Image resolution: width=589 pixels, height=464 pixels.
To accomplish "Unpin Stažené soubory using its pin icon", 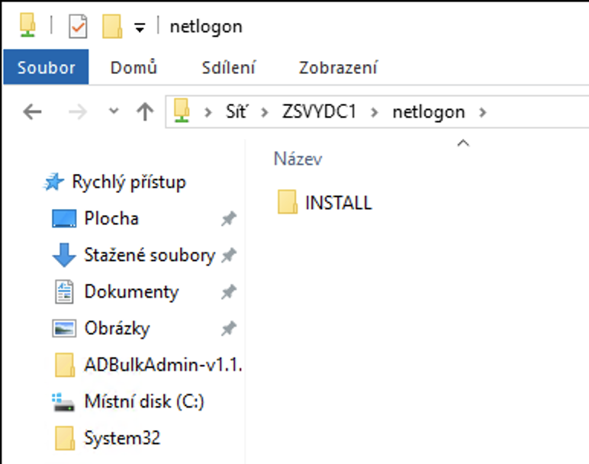I will tap(227, 256).
